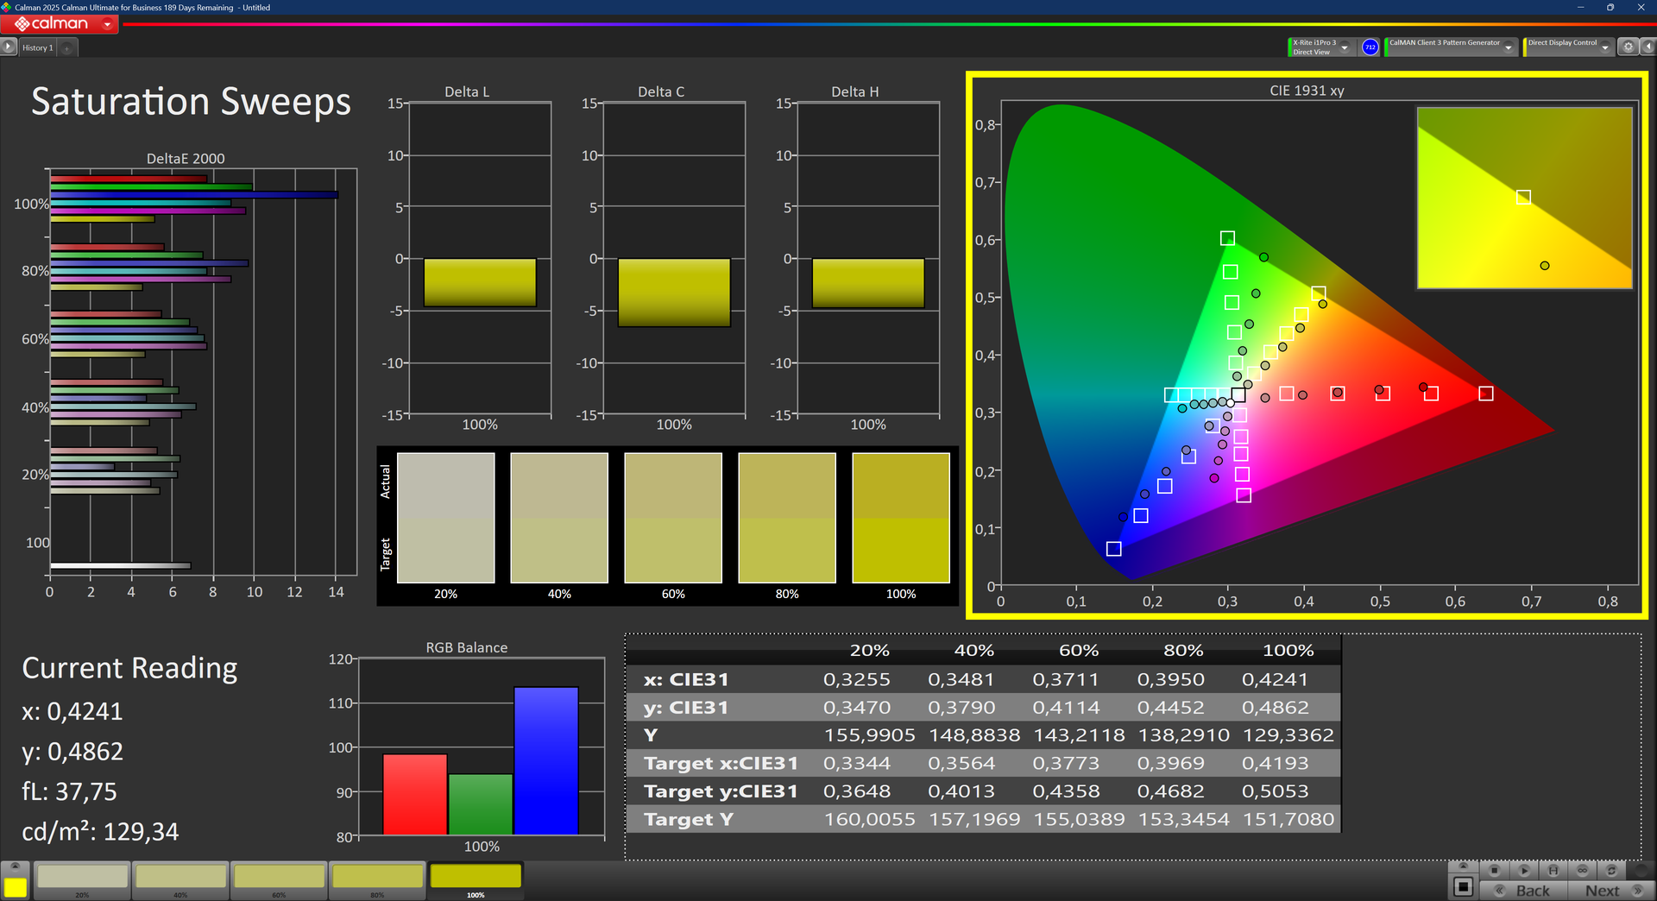The height and width of the screenshot is (901, 1657).
Task: Expand the CalMAN Client 3 Pattern Generator dropdown
Action: tap(1508, 47)
